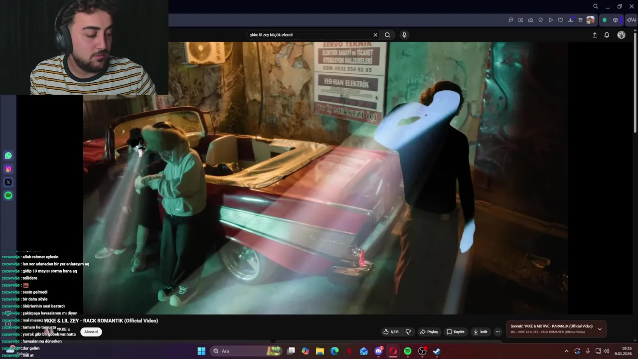
Task: Open the volume speaker icon in tray
Action: tap(607, 351)
